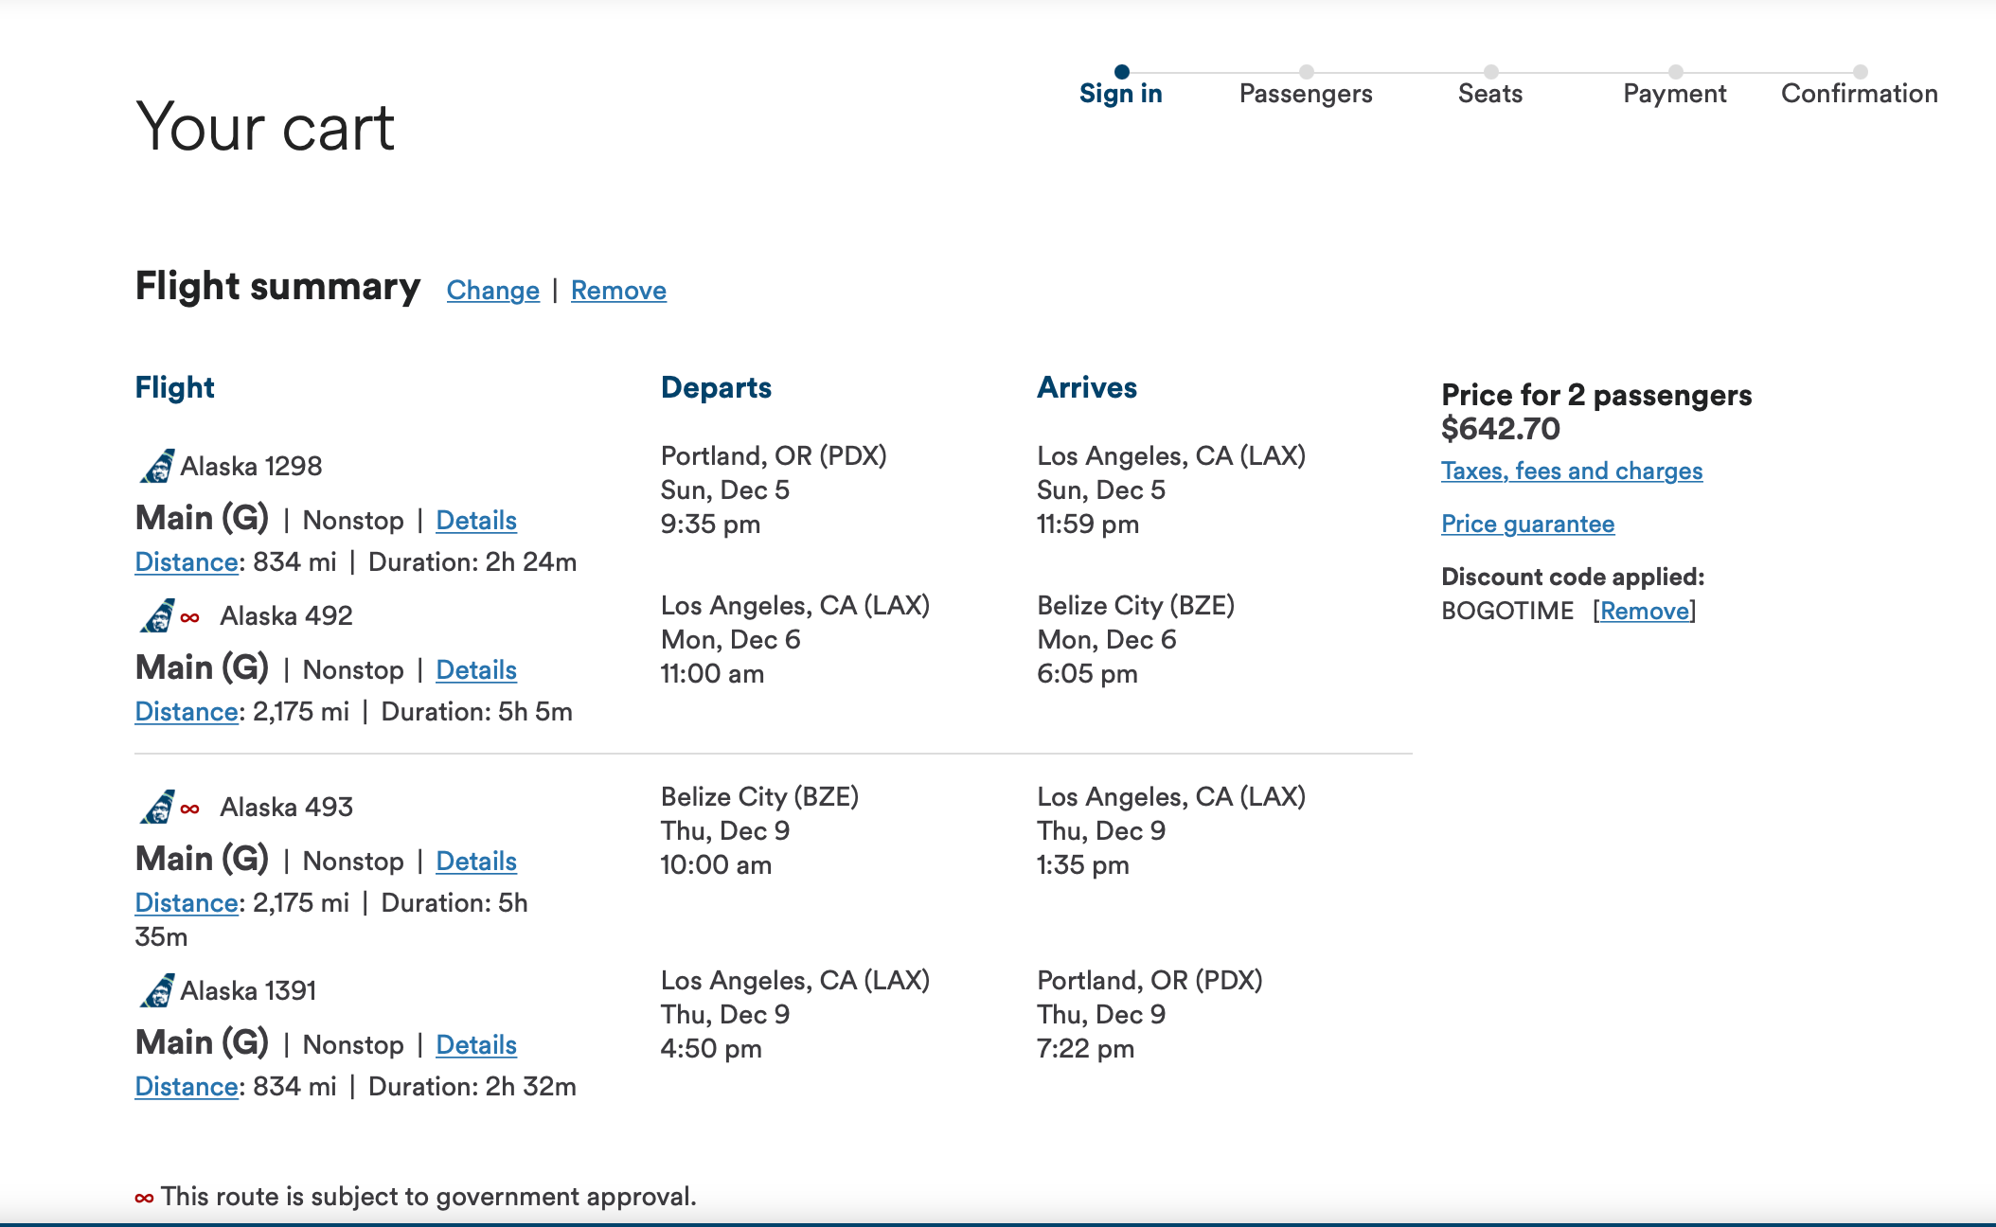Viewport: 1996px width, 1227px height.
Task: Click the Sign in step dot marker
Action: [1122, 71]
